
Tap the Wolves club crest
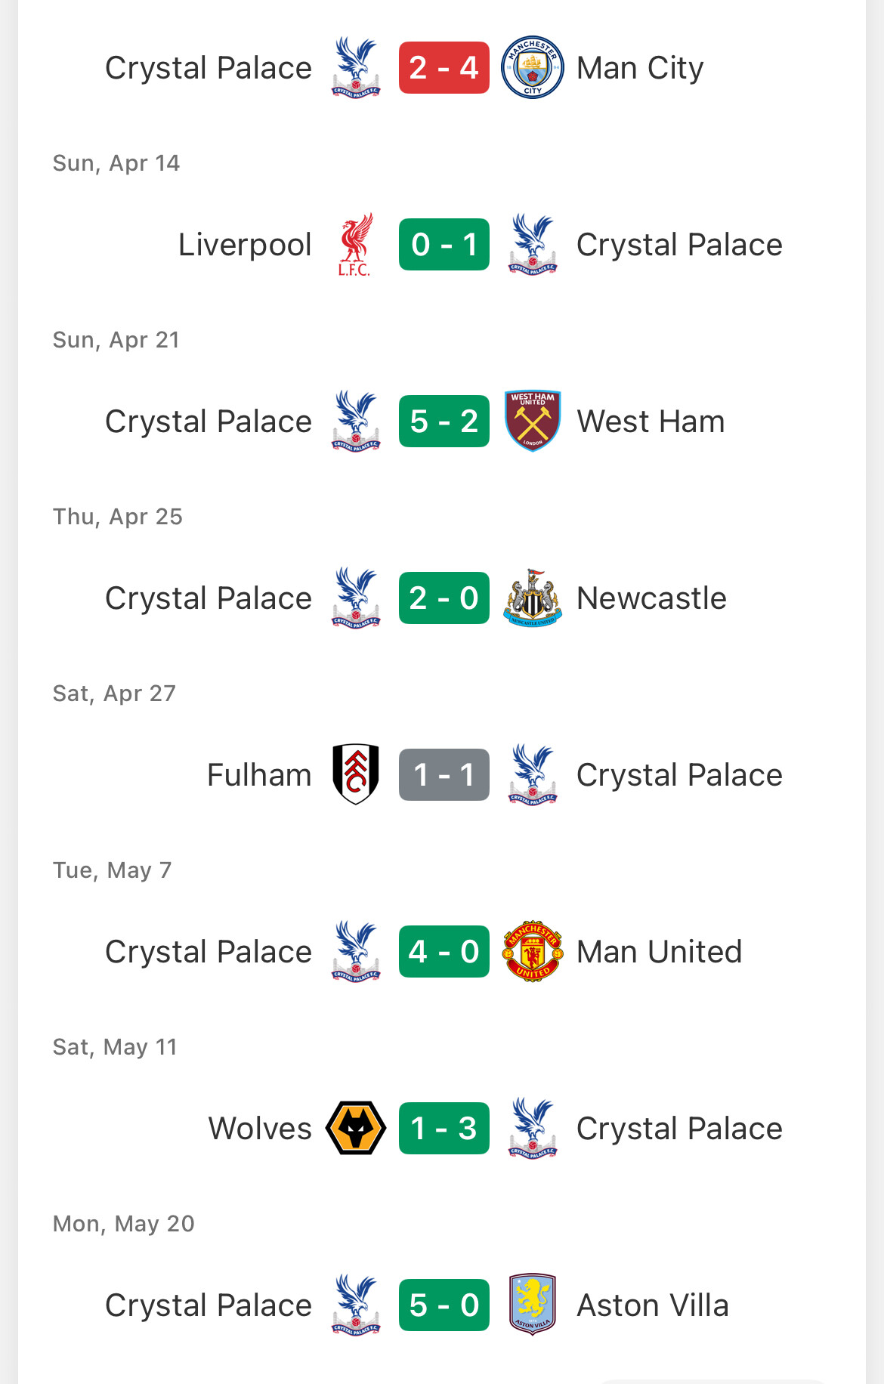coord(355,1129)
